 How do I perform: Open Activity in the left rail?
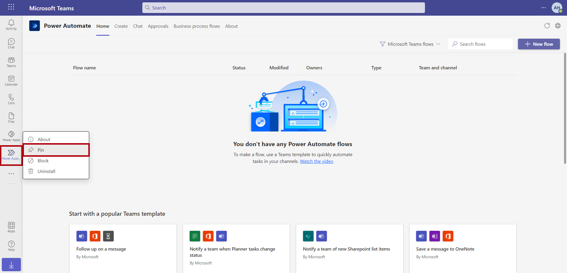click(x=11, y=25)
